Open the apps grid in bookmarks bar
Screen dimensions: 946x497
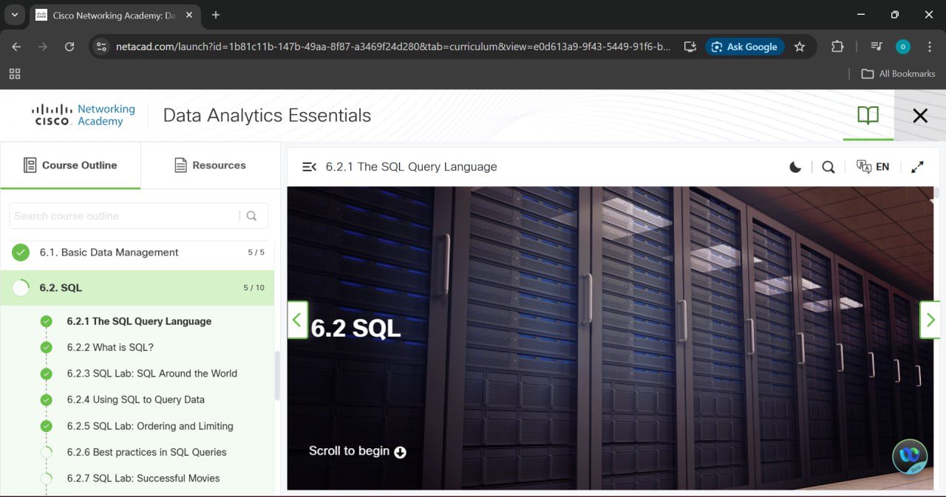[x=15, y=74]
